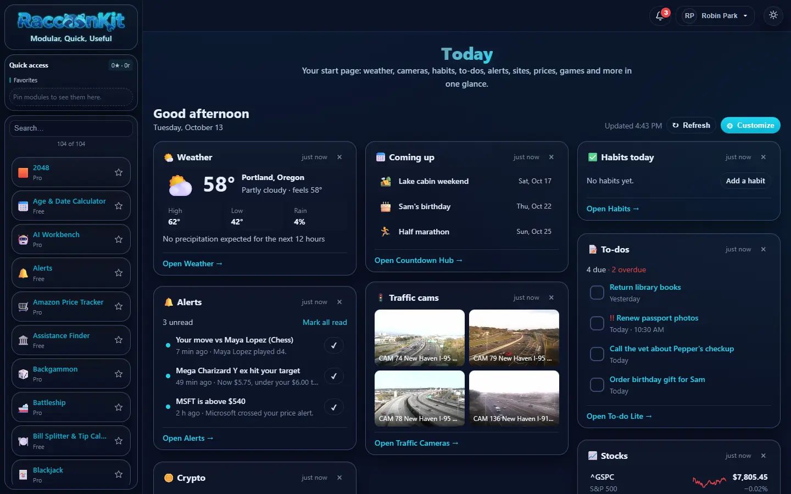
Task: Go to Battleship in the sidebar
Action: [x=71, y=407]
